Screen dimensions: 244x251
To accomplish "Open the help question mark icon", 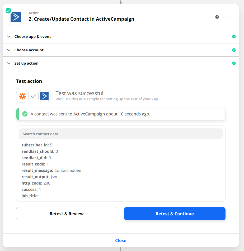I will 217,17.
